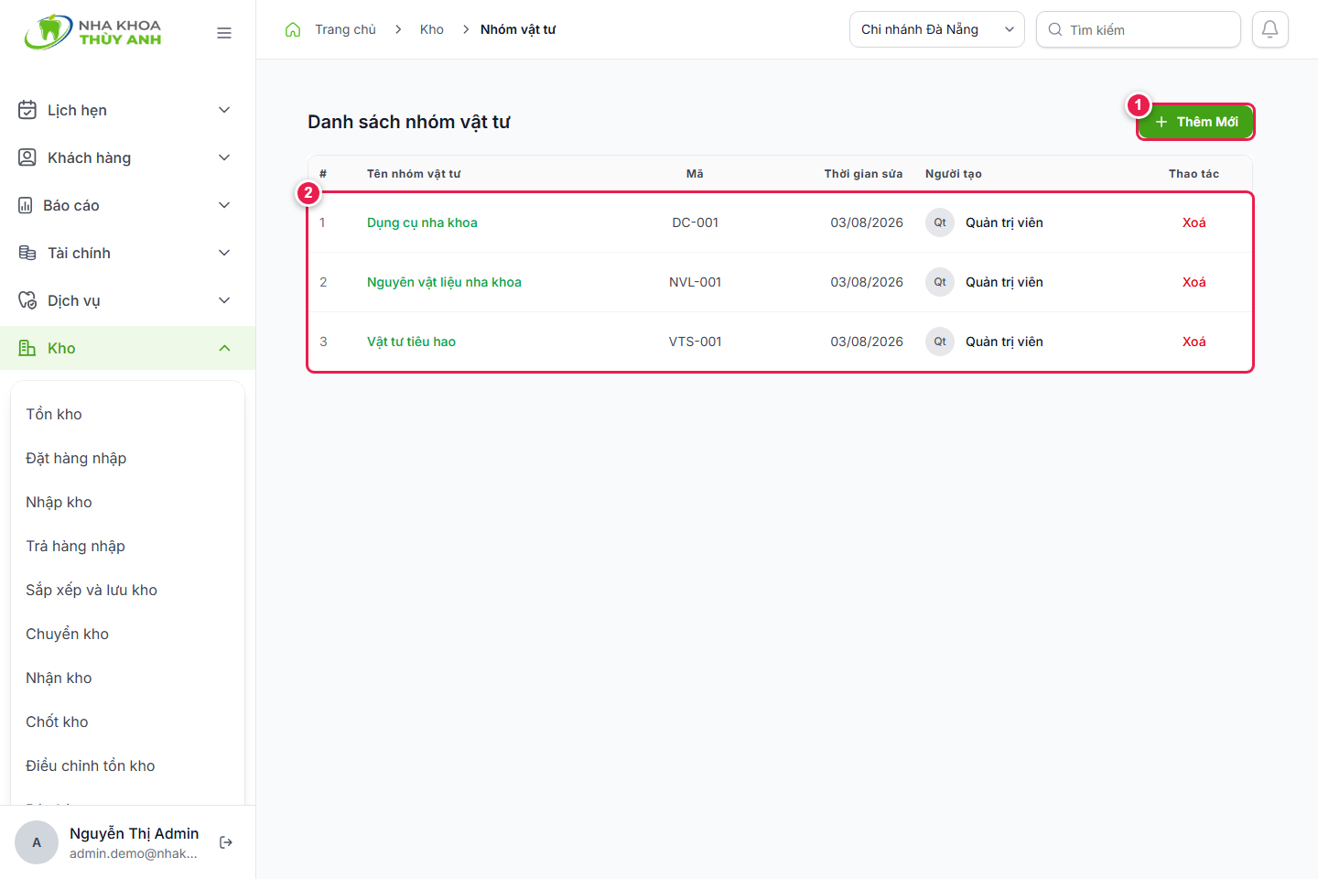Click Qt avatar in Dụng cụ nha khoa row
This screenshot has height=879, width=1318.
(x=940, y=222)
